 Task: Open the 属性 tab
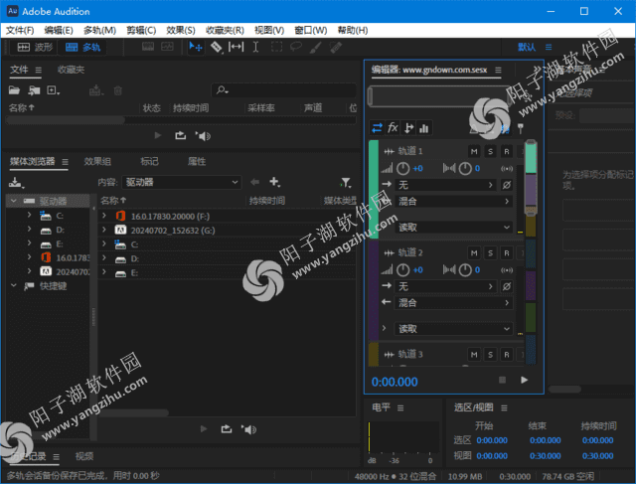click(x=197, y=161)
